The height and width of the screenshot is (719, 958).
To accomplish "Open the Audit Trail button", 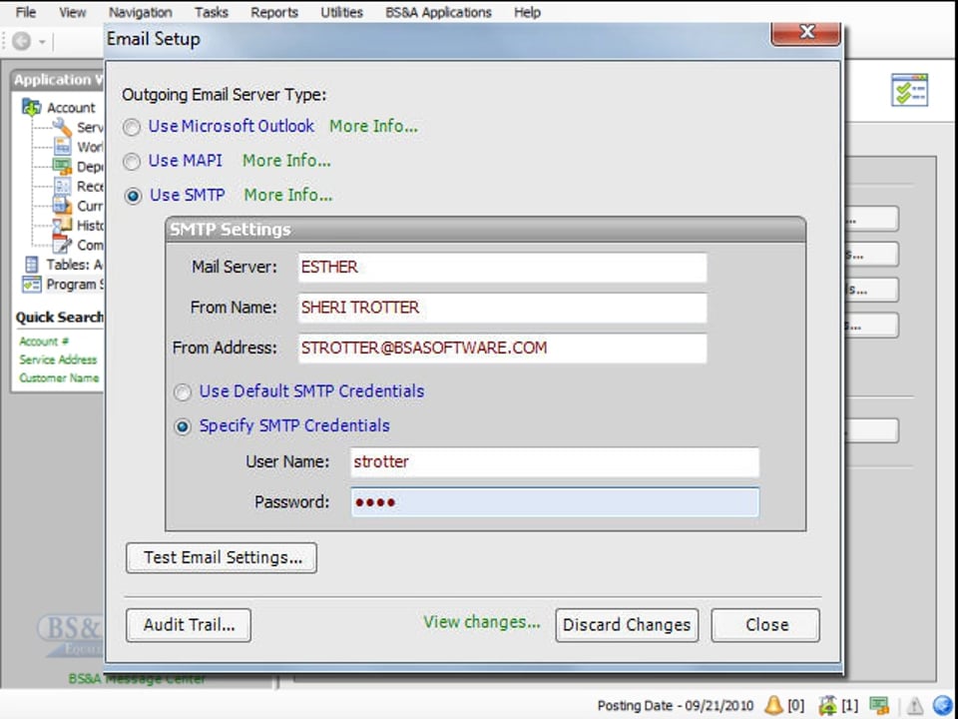I will coord(189,625).
